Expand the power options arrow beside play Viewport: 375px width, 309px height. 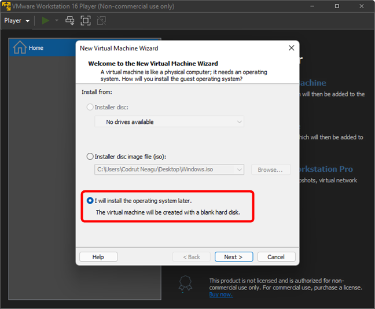click(x=57, y=21)
